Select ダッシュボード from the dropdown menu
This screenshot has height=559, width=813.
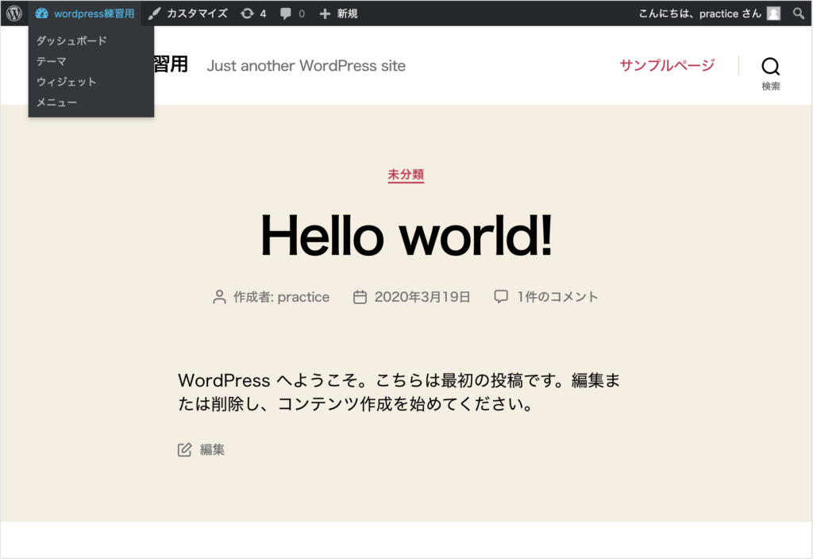pyautogui.click(x=71, y=40)
